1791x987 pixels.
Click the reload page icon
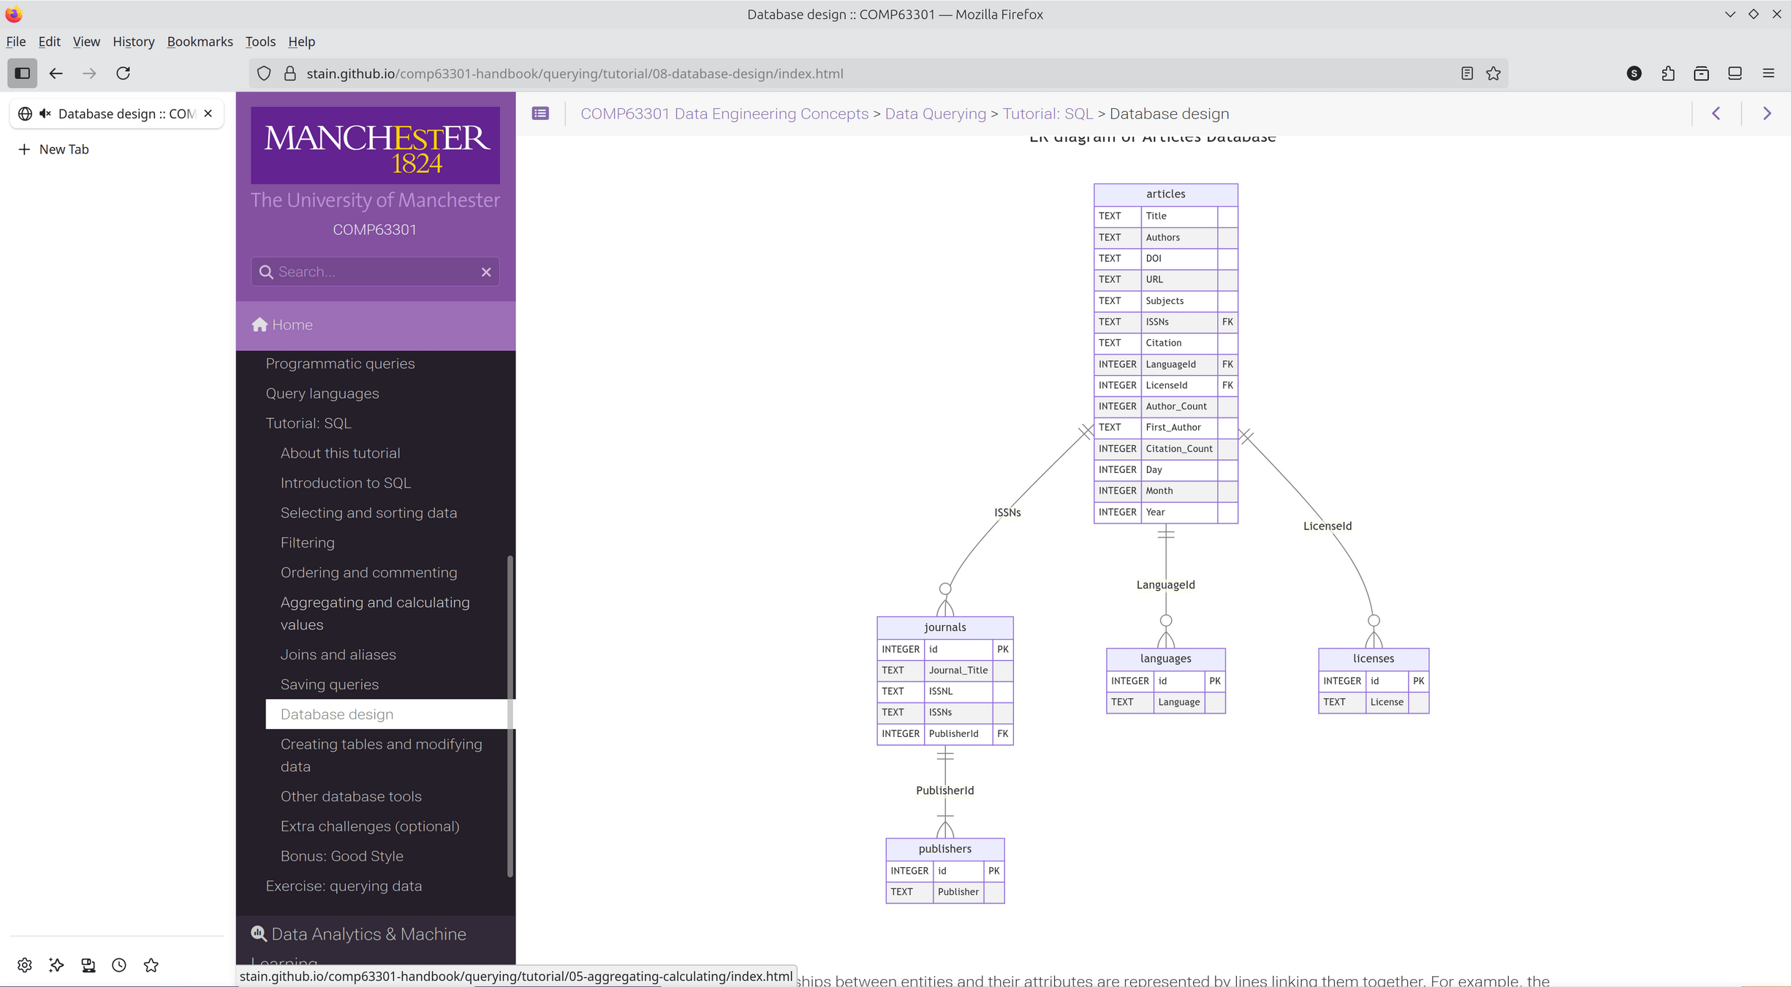click(x=124, y=73)
